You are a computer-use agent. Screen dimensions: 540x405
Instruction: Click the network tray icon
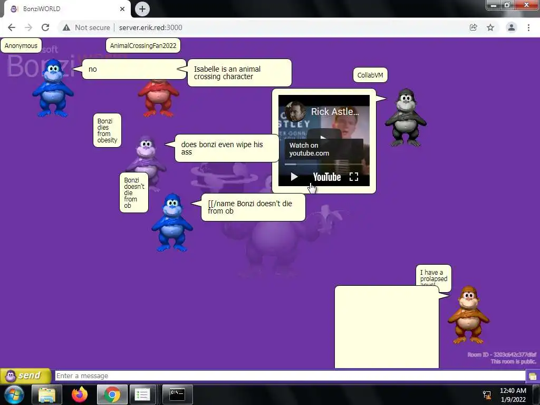487,395
